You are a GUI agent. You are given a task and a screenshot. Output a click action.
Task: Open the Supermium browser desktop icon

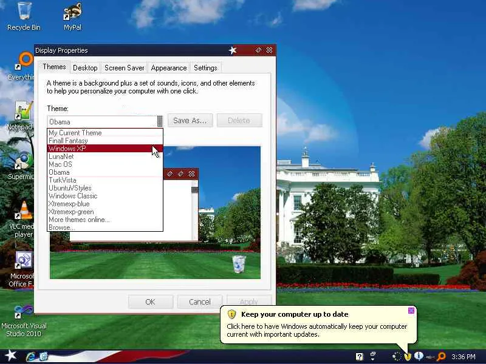click(21, 166)
